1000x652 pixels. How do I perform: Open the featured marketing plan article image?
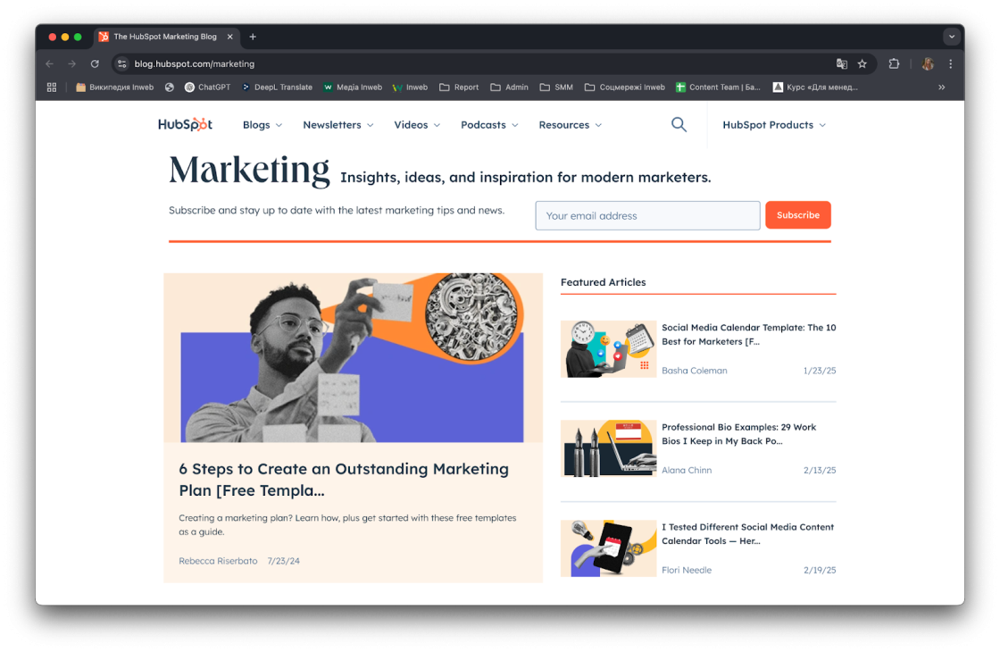tap(353, 358)
